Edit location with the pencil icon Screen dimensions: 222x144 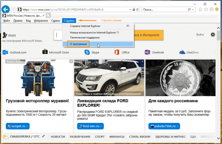pos(43,136)
